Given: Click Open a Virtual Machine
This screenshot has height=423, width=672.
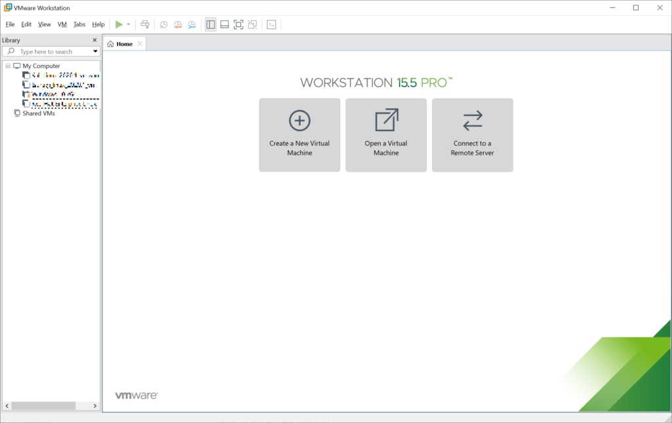Looking at the screenshot, I should pos(386,135).
